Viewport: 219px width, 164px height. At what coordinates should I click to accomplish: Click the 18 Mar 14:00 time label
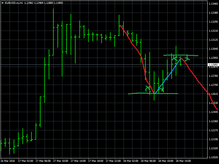click(x=183, y=161)
